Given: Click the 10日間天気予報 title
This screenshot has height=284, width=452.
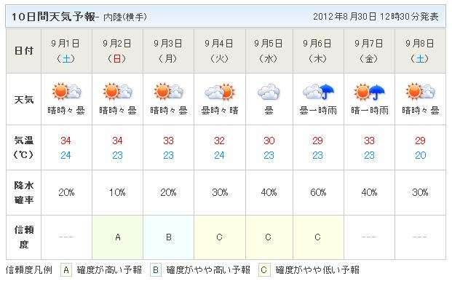Looking at the screenshot, I should (x=53, y=17).
